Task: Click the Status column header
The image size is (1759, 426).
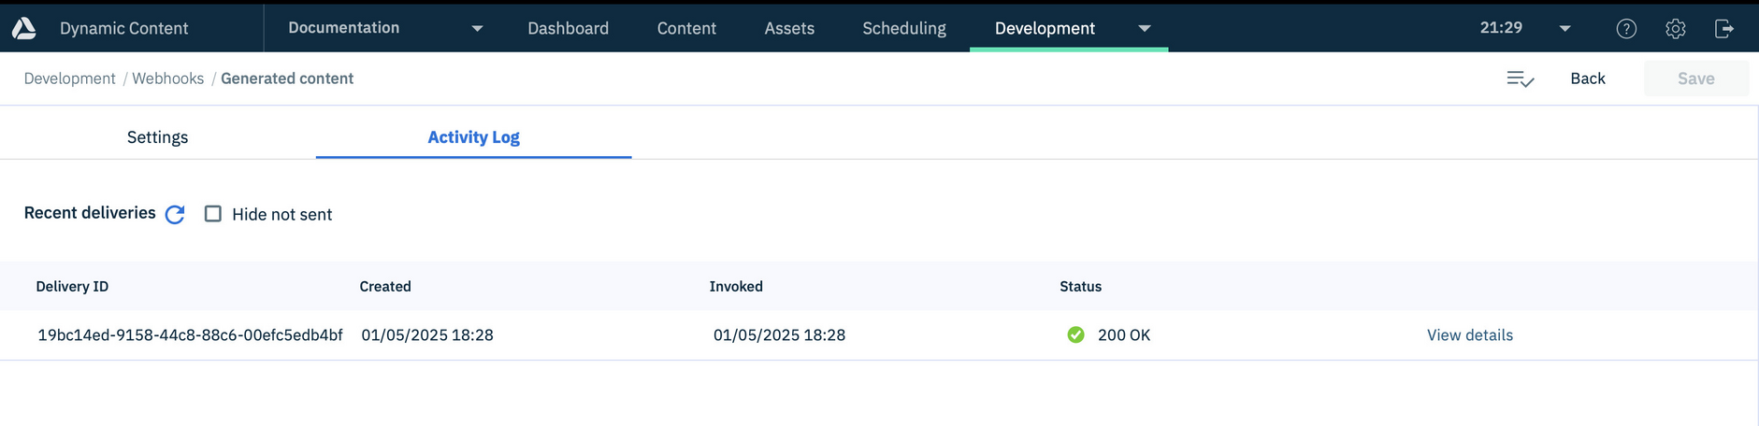Action: coord(1080,287)
